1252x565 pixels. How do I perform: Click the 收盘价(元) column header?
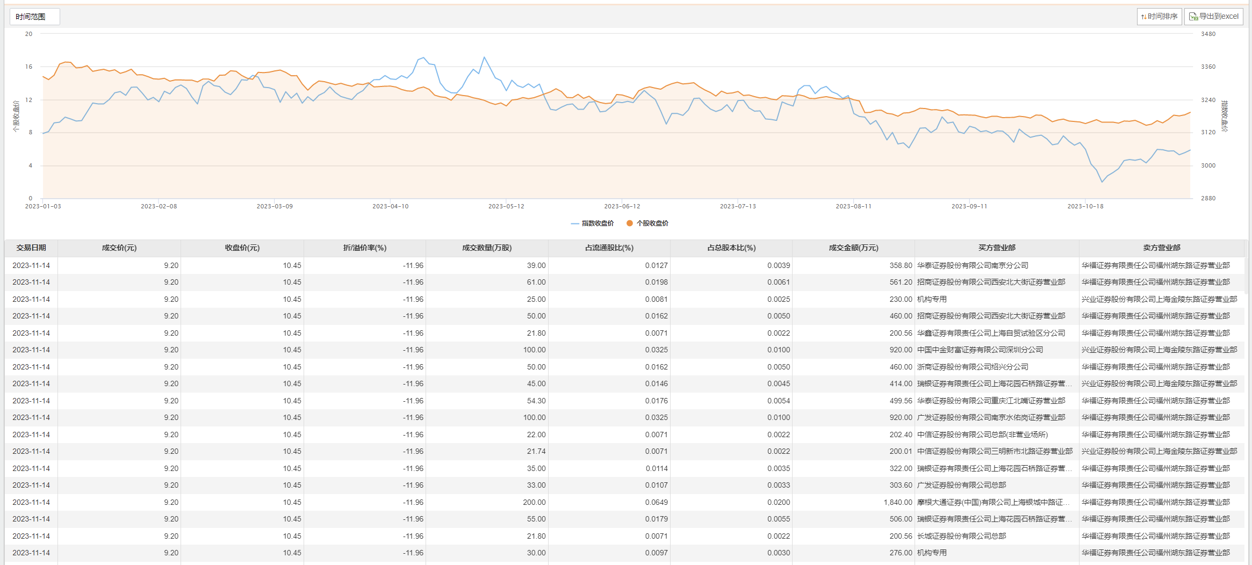point(242,248)
